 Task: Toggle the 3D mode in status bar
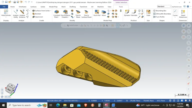pyautogui.click(x=127, y=101)
